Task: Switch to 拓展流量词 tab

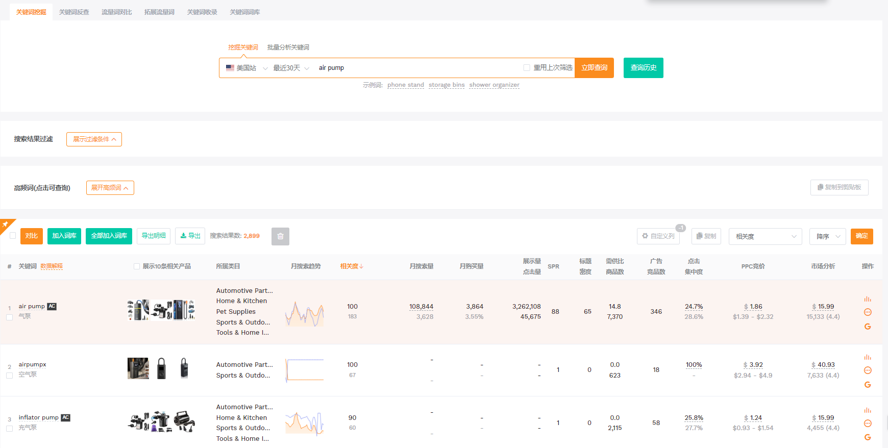Action: [159, 12]
